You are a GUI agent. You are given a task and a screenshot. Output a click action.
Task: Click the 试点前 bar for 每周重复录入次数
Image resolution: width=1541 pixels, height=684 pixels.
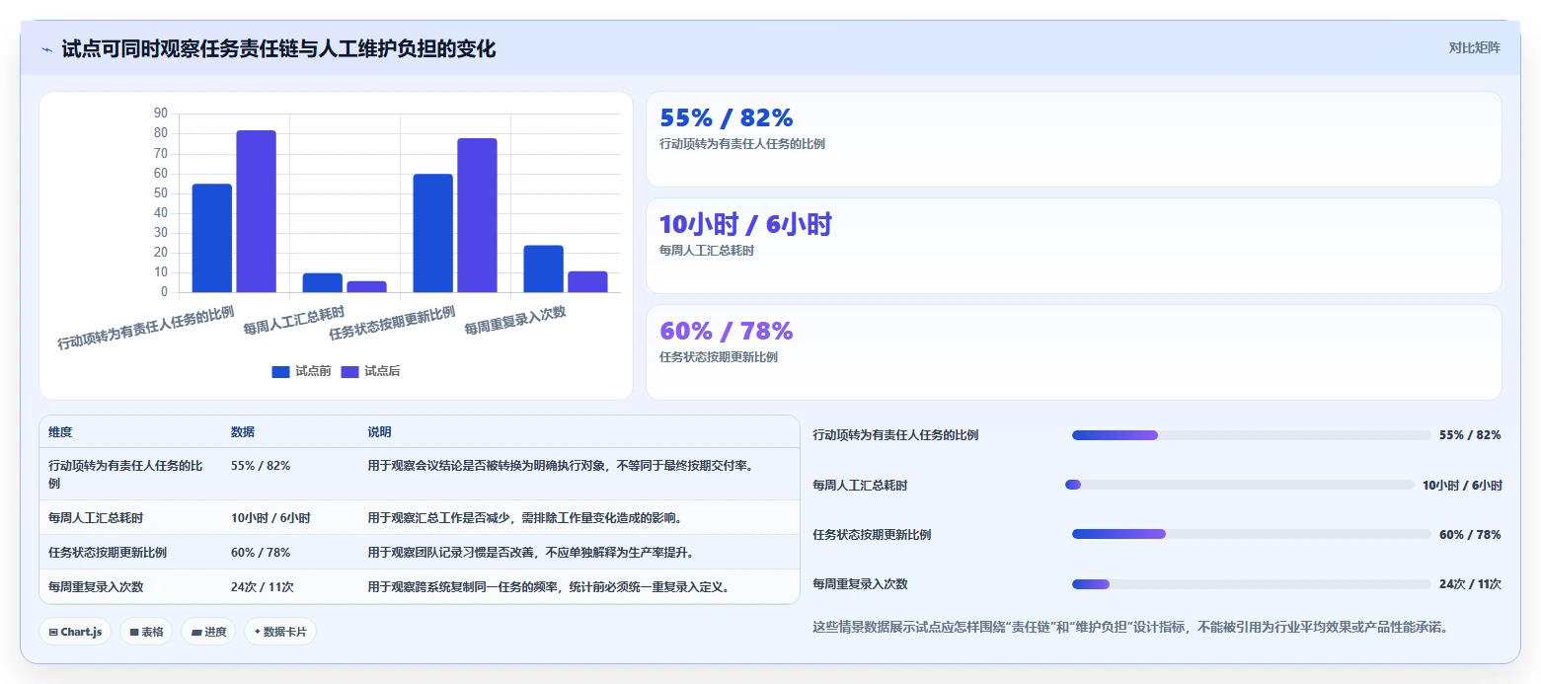[x=544, y=268]
